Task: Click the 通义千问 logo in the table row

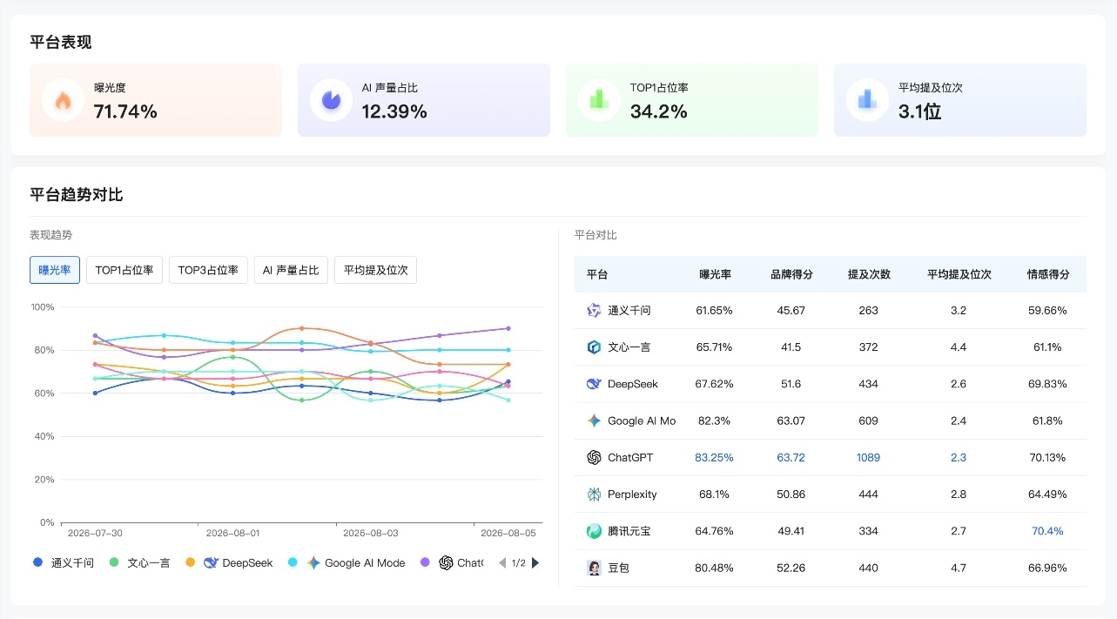Action: [594, 311]
